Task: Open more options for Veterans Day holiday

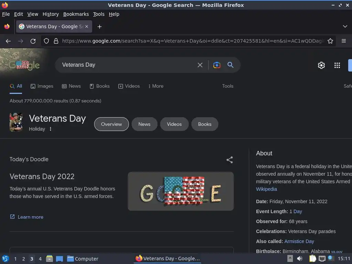Action: [51, 129]
